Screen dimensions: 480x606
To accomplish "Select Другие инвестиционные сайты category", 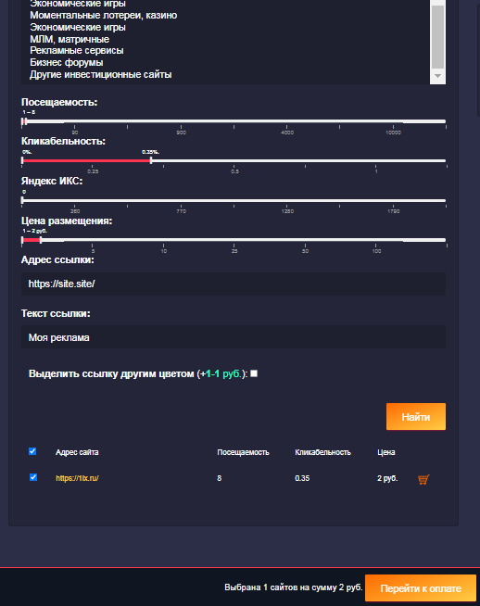I will point(101,74).
